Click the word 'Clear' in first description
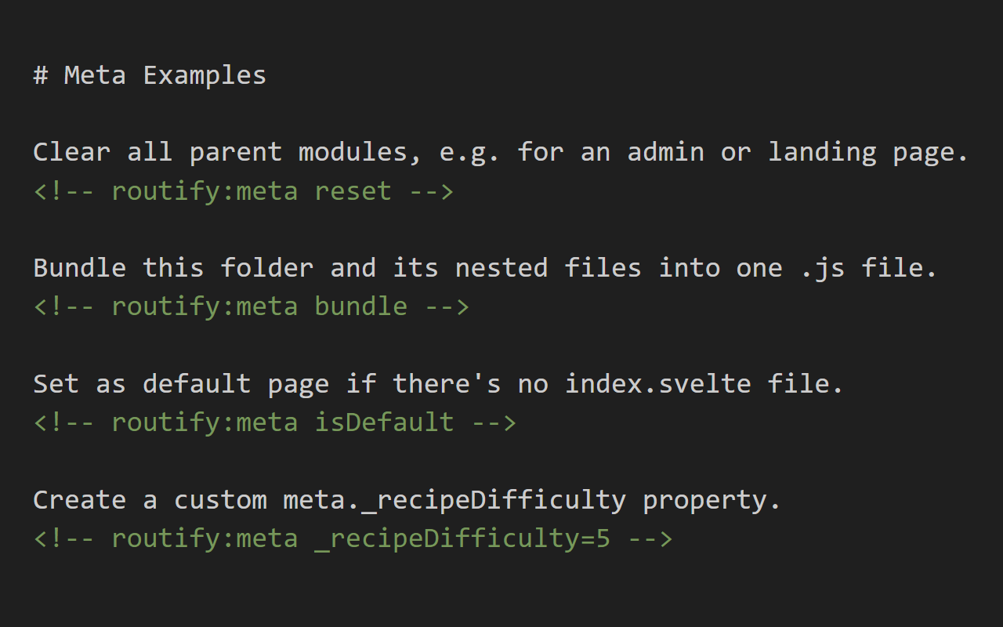 pyautogui.click(x=72, y=151)
